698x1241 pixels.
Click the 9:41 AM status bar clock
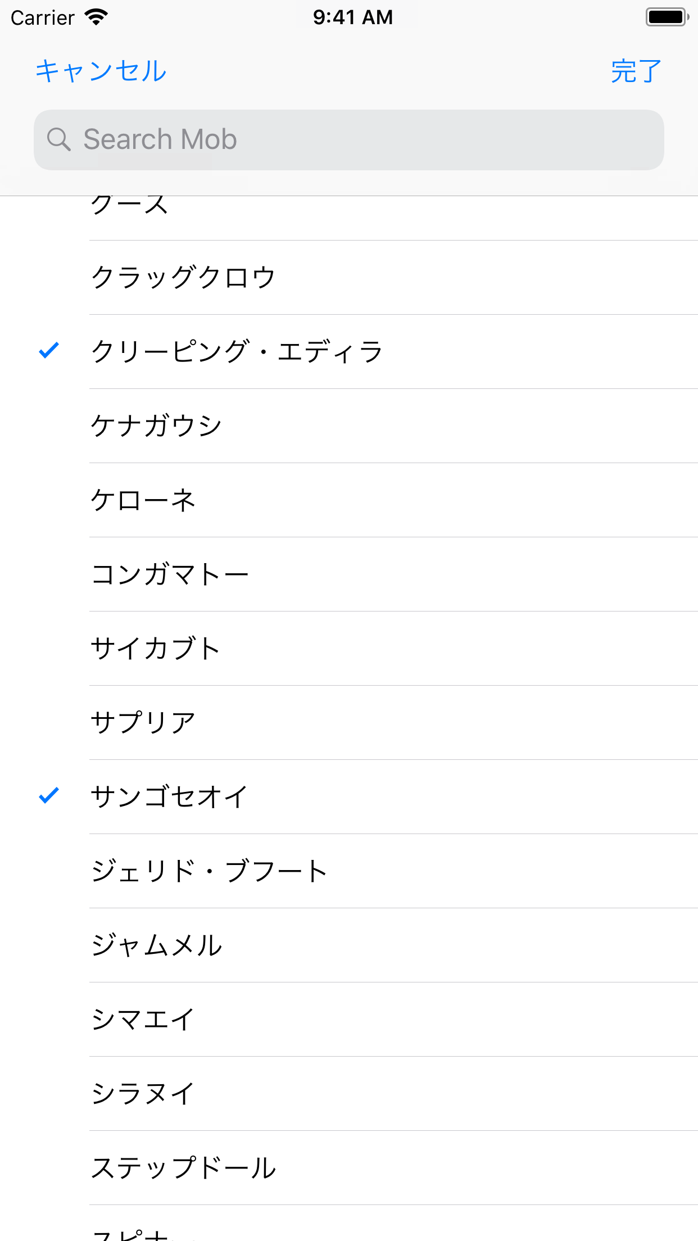[x=352, y=17]
